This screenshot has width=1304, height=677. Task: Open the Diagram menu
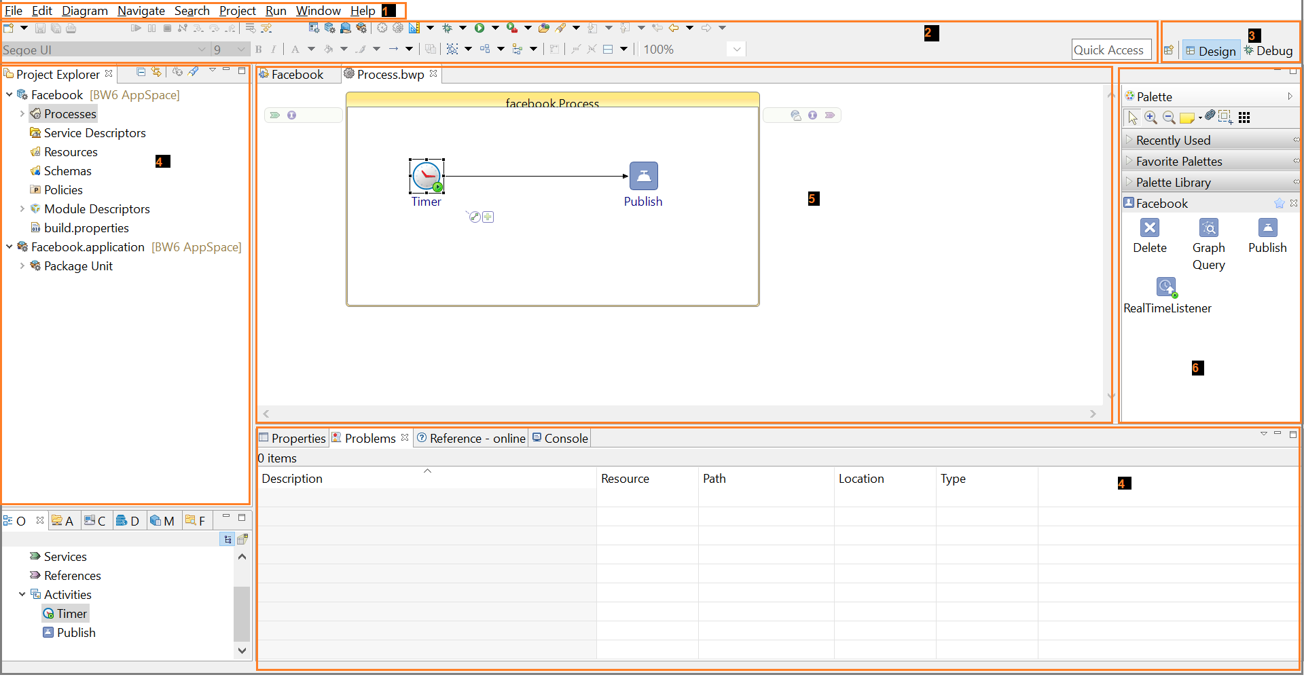pyautogui.click(x=85, y=11)
